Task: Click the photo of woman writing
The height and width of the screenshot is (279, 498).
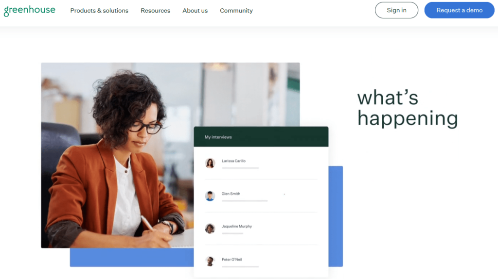Action: click(118, 155)
